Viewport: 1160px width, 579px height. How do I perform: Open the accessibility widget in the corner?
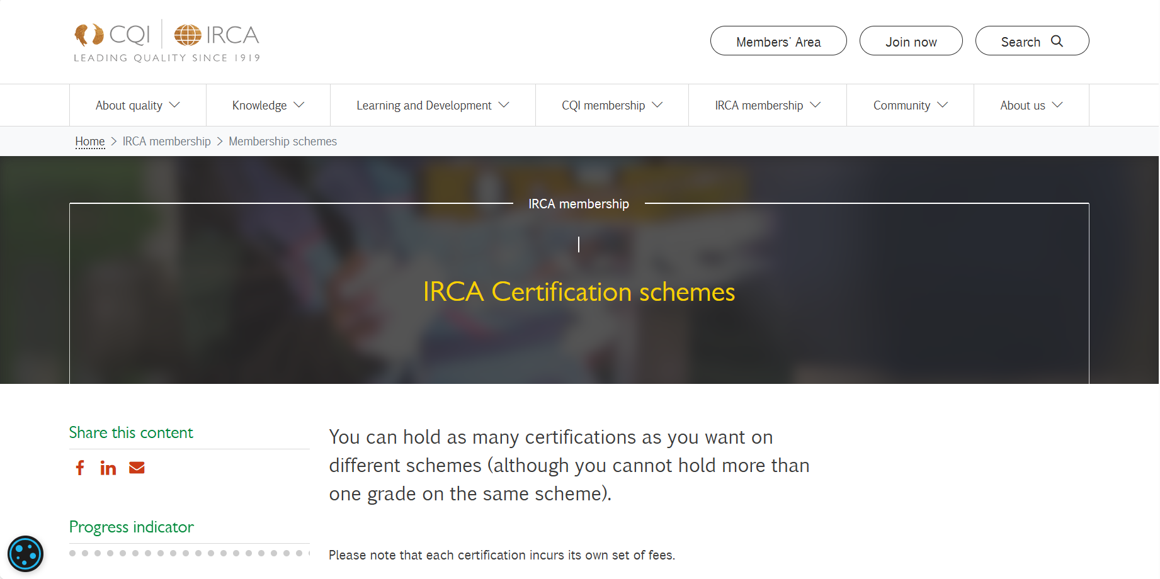pyautogui.click(x=25, y=554)
